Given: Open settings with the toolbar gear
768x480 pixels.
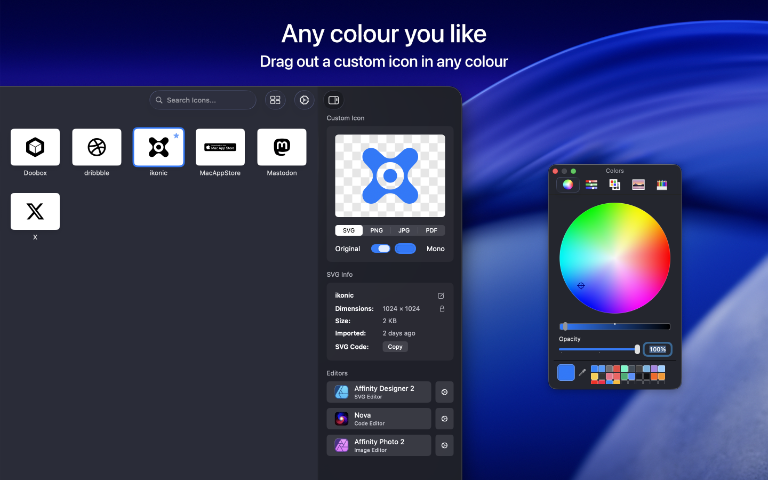Looking at the screenshot, I should coord(304,100).
